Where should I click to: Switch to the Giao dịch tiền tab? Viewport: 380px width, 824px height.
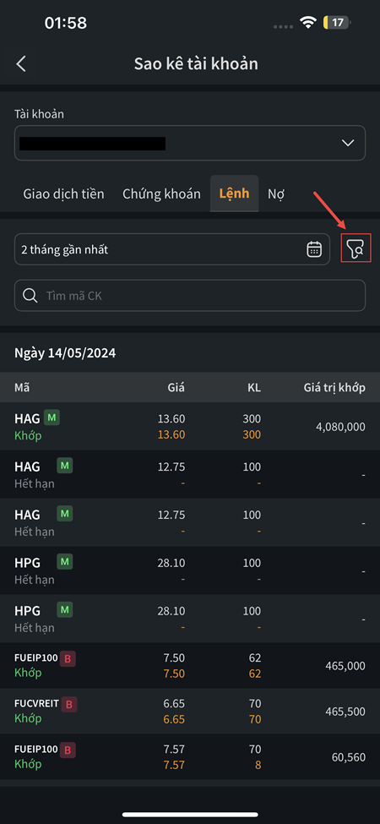63,194
